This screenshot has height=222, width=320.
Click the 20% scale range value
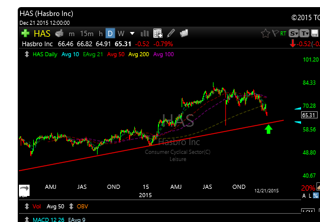(x=308, y=188)
